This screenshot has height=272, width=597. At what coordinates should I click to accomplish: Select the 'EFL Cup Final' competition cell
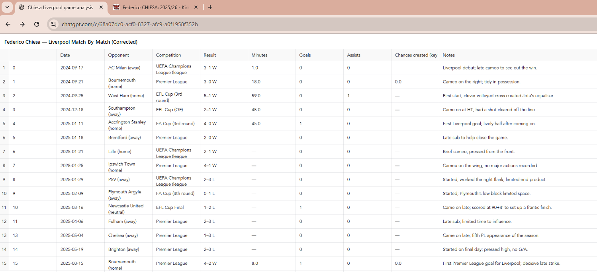coord(176,207)
